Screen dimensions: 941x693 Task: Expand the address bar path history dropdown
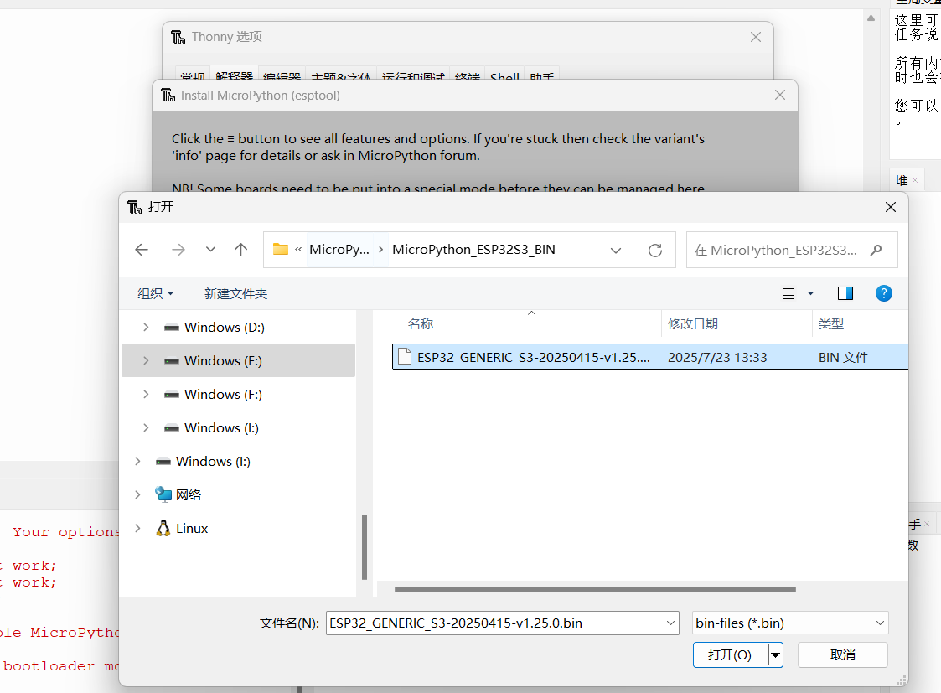pyautogui.click(x=616, y=251)
